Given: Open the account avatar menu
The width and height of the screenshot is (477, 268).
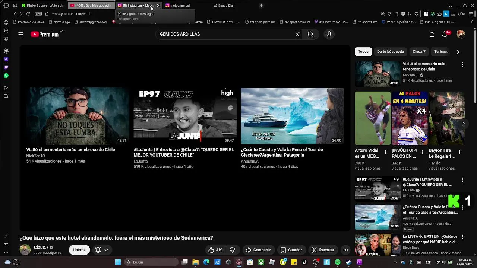Looking at the screenshot, I should (x=461, y=34).
